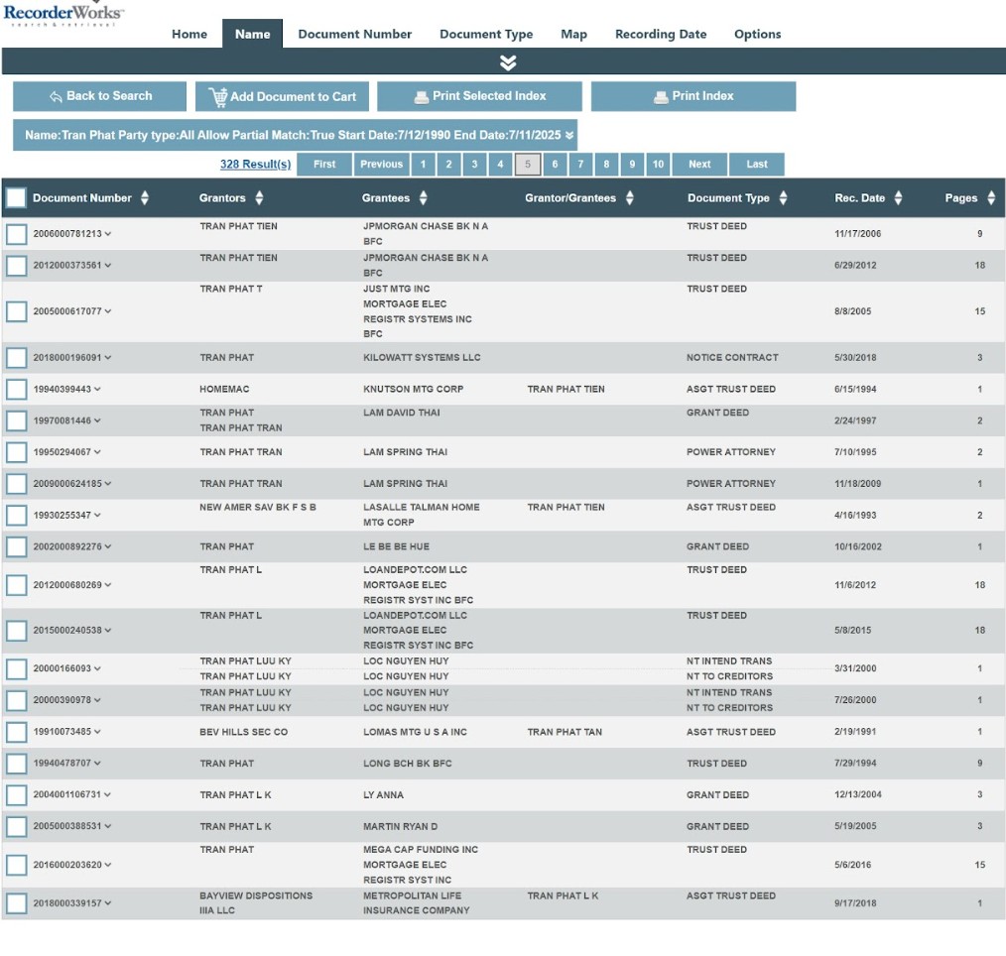Click the sort arrows beside Document Number
The width and height of the screenshot is (1006, 956).
click(145, 198)
